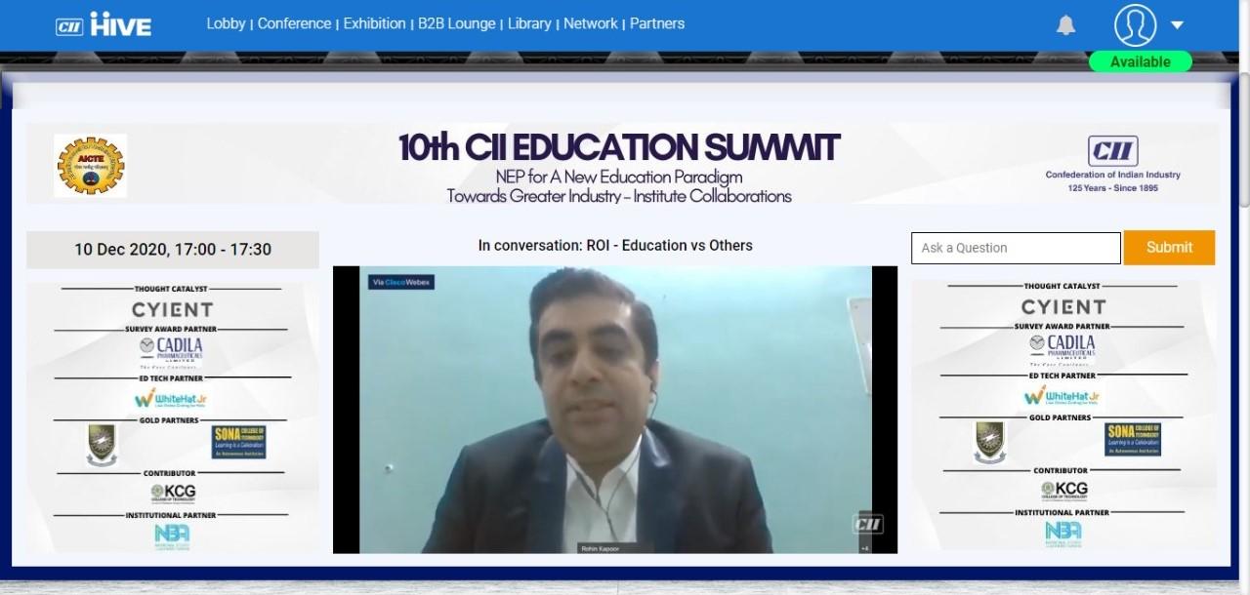Click the NBA logo in the left panel
Screen dimensions: 1250x595
point(172,535)
